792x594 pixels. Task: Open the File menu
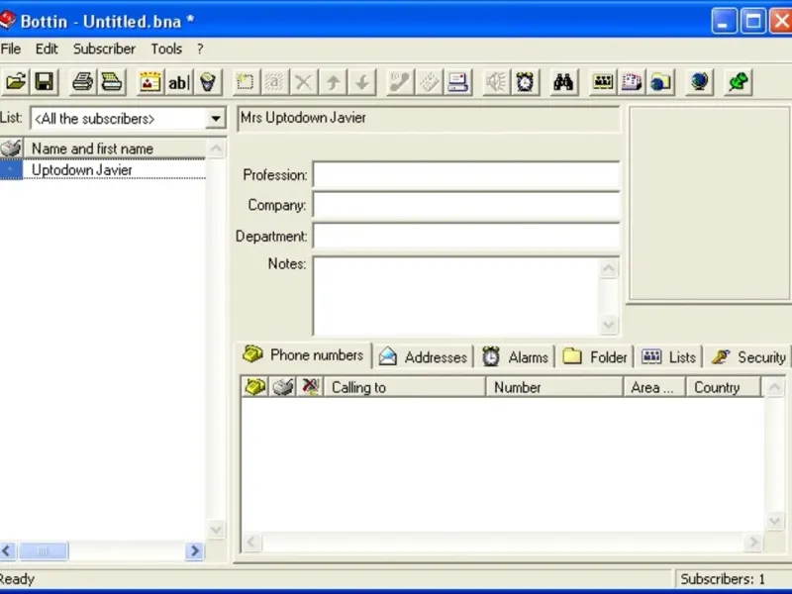pos(11,49)
